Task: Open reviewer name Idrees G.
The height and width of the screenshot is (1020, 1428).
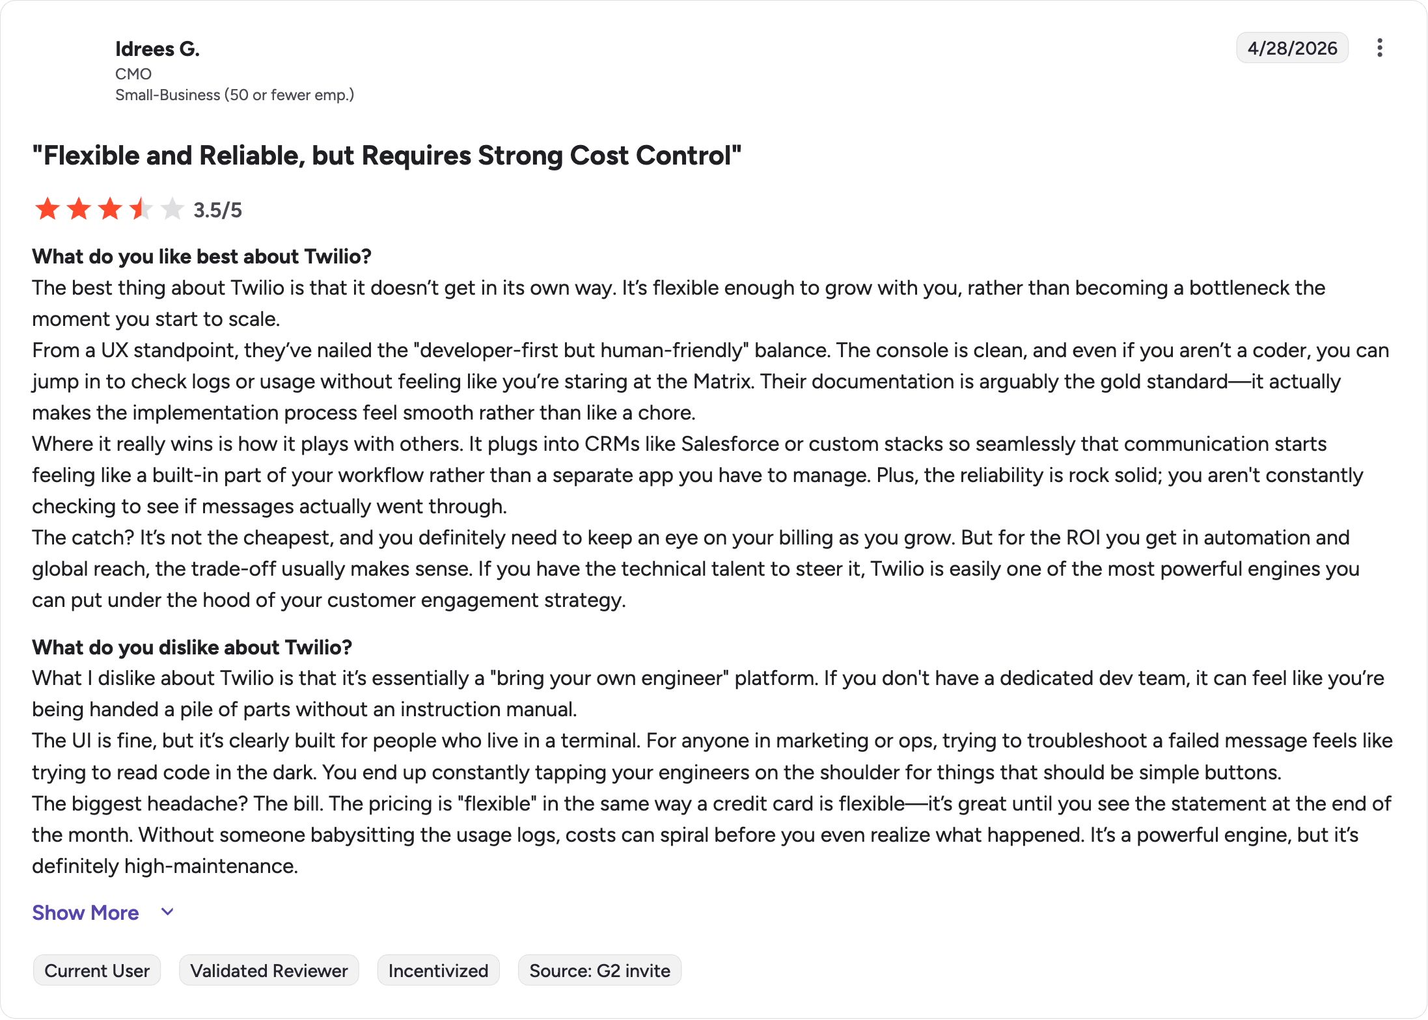Action: [158, 49]
